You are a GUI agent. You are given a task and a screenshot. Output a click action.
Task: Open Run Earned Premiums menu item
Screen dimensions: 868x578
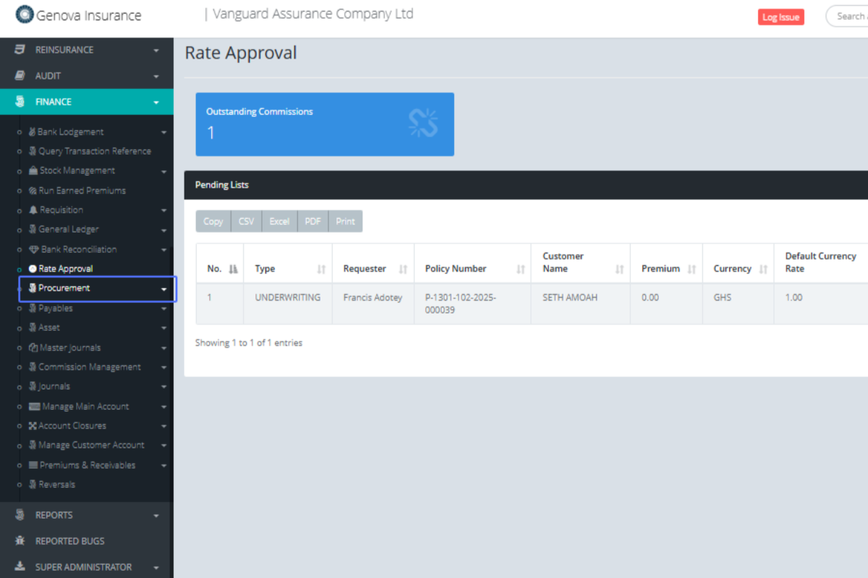(x=82, y=191)
